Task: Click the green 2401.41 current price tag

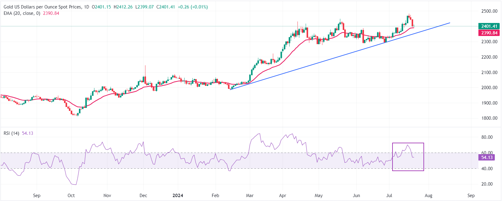Action: 489,26
